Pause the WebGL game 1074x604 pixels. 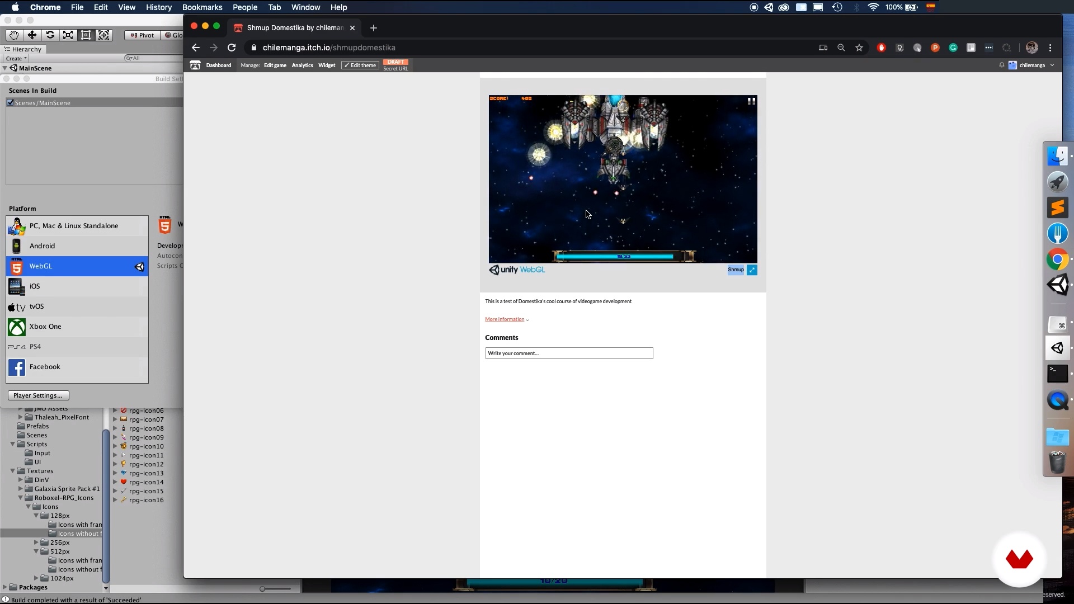coord(751,101)
